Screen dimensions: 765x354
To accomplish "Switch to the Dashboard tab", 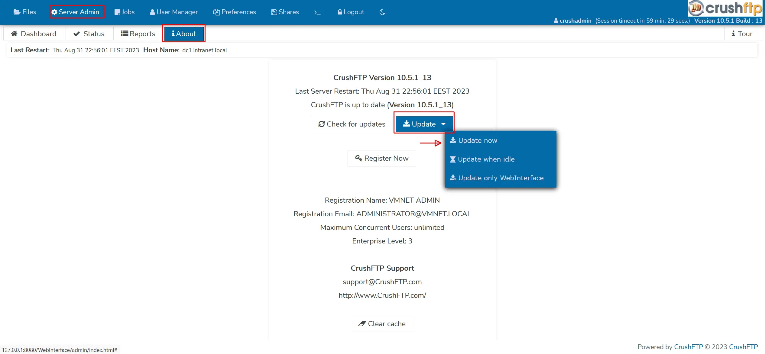I will (x=34, y=34).
